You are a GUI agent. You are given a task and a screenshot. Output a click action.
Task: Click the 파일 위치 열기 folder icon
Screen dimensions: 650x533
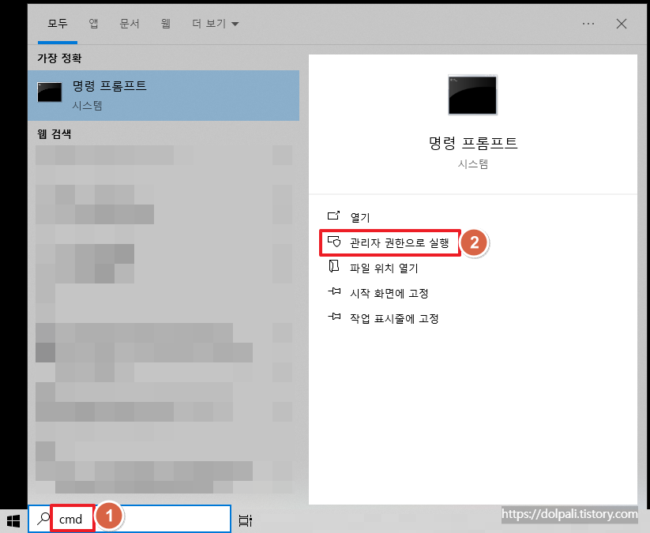tap(334, 267)
